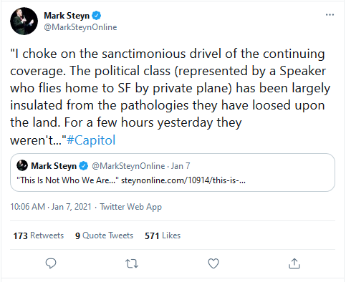
Task: Click the verified badge in the quoted tweet
Action: click(x=84, y=166)
